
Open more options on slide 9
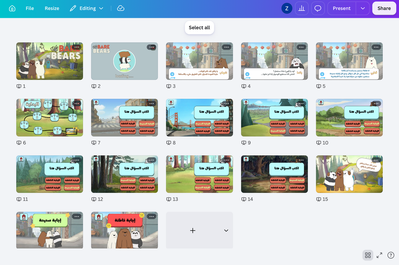(301, 104)
